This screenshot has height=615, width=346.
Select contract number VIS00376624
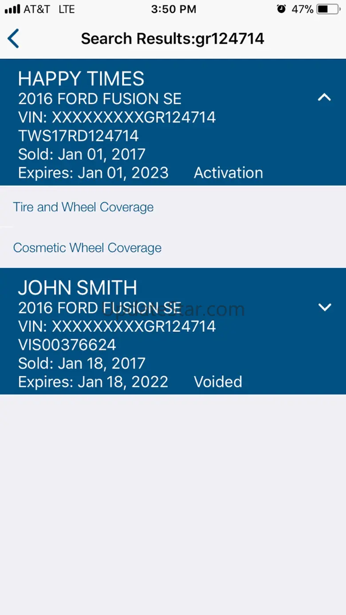(67, 345)
